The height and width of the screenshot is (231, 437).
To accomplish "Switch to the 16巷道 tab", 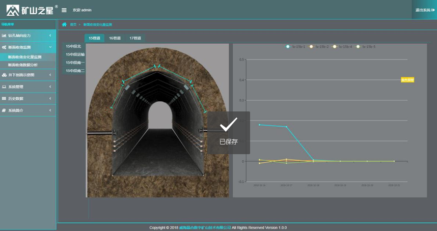I will click(x=115, y=38).
